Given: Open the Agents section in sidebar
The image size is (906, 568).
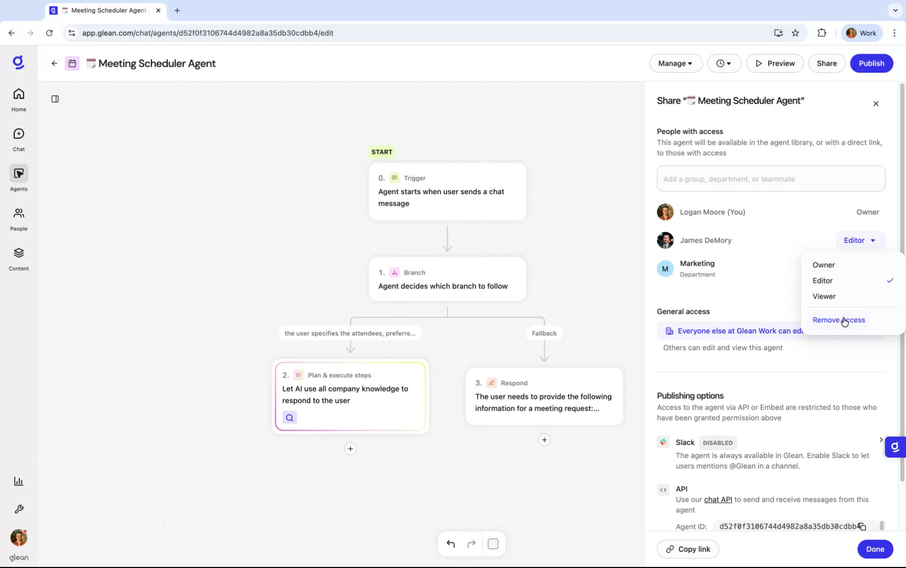Looking at the screenshot, I should point(18,179).
